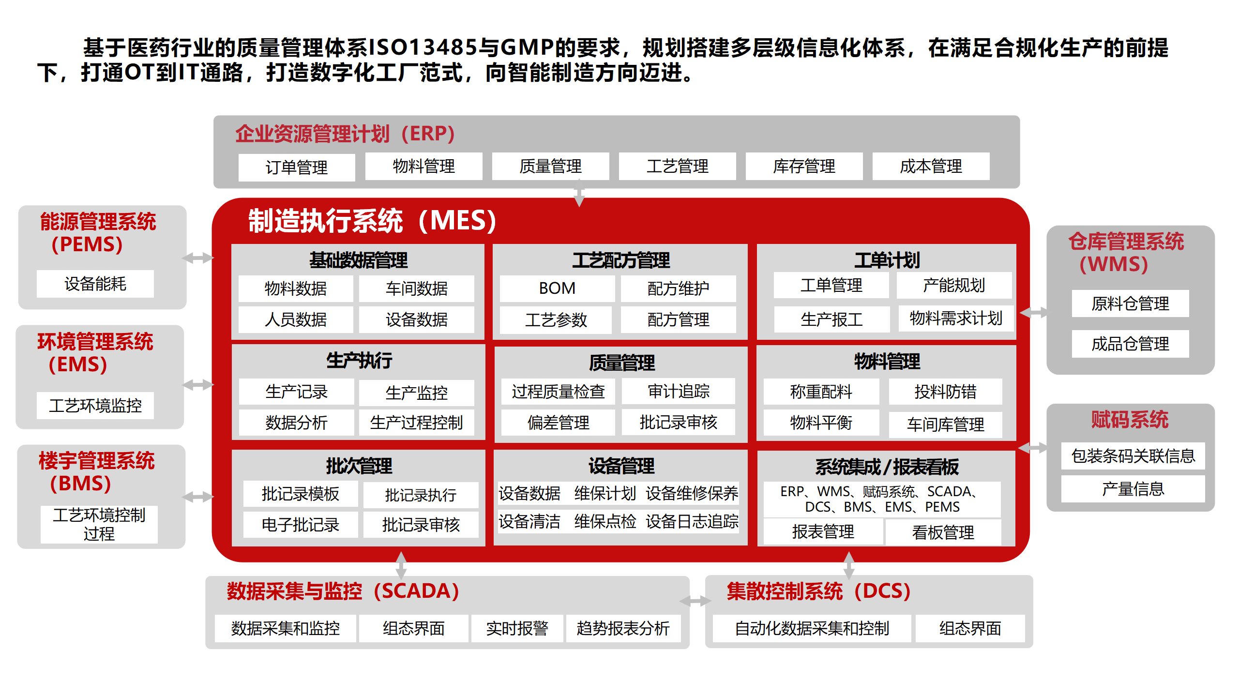Click the 工艺环境监控 box under EMS
1239x697 pixels.
pos(95,405)
